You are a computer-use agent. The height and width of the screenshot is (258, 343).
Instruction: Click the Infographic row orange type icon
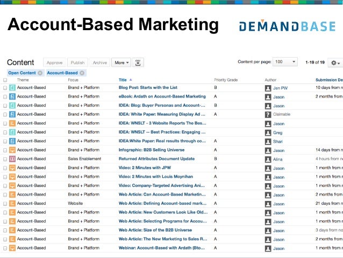(x=12, y=150)
